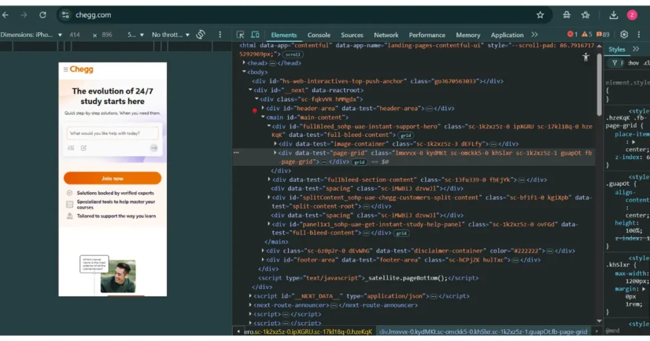This screenshot has height=341, width=650.
Task: Click the device height field 896
Action: (x=107, y=35)
